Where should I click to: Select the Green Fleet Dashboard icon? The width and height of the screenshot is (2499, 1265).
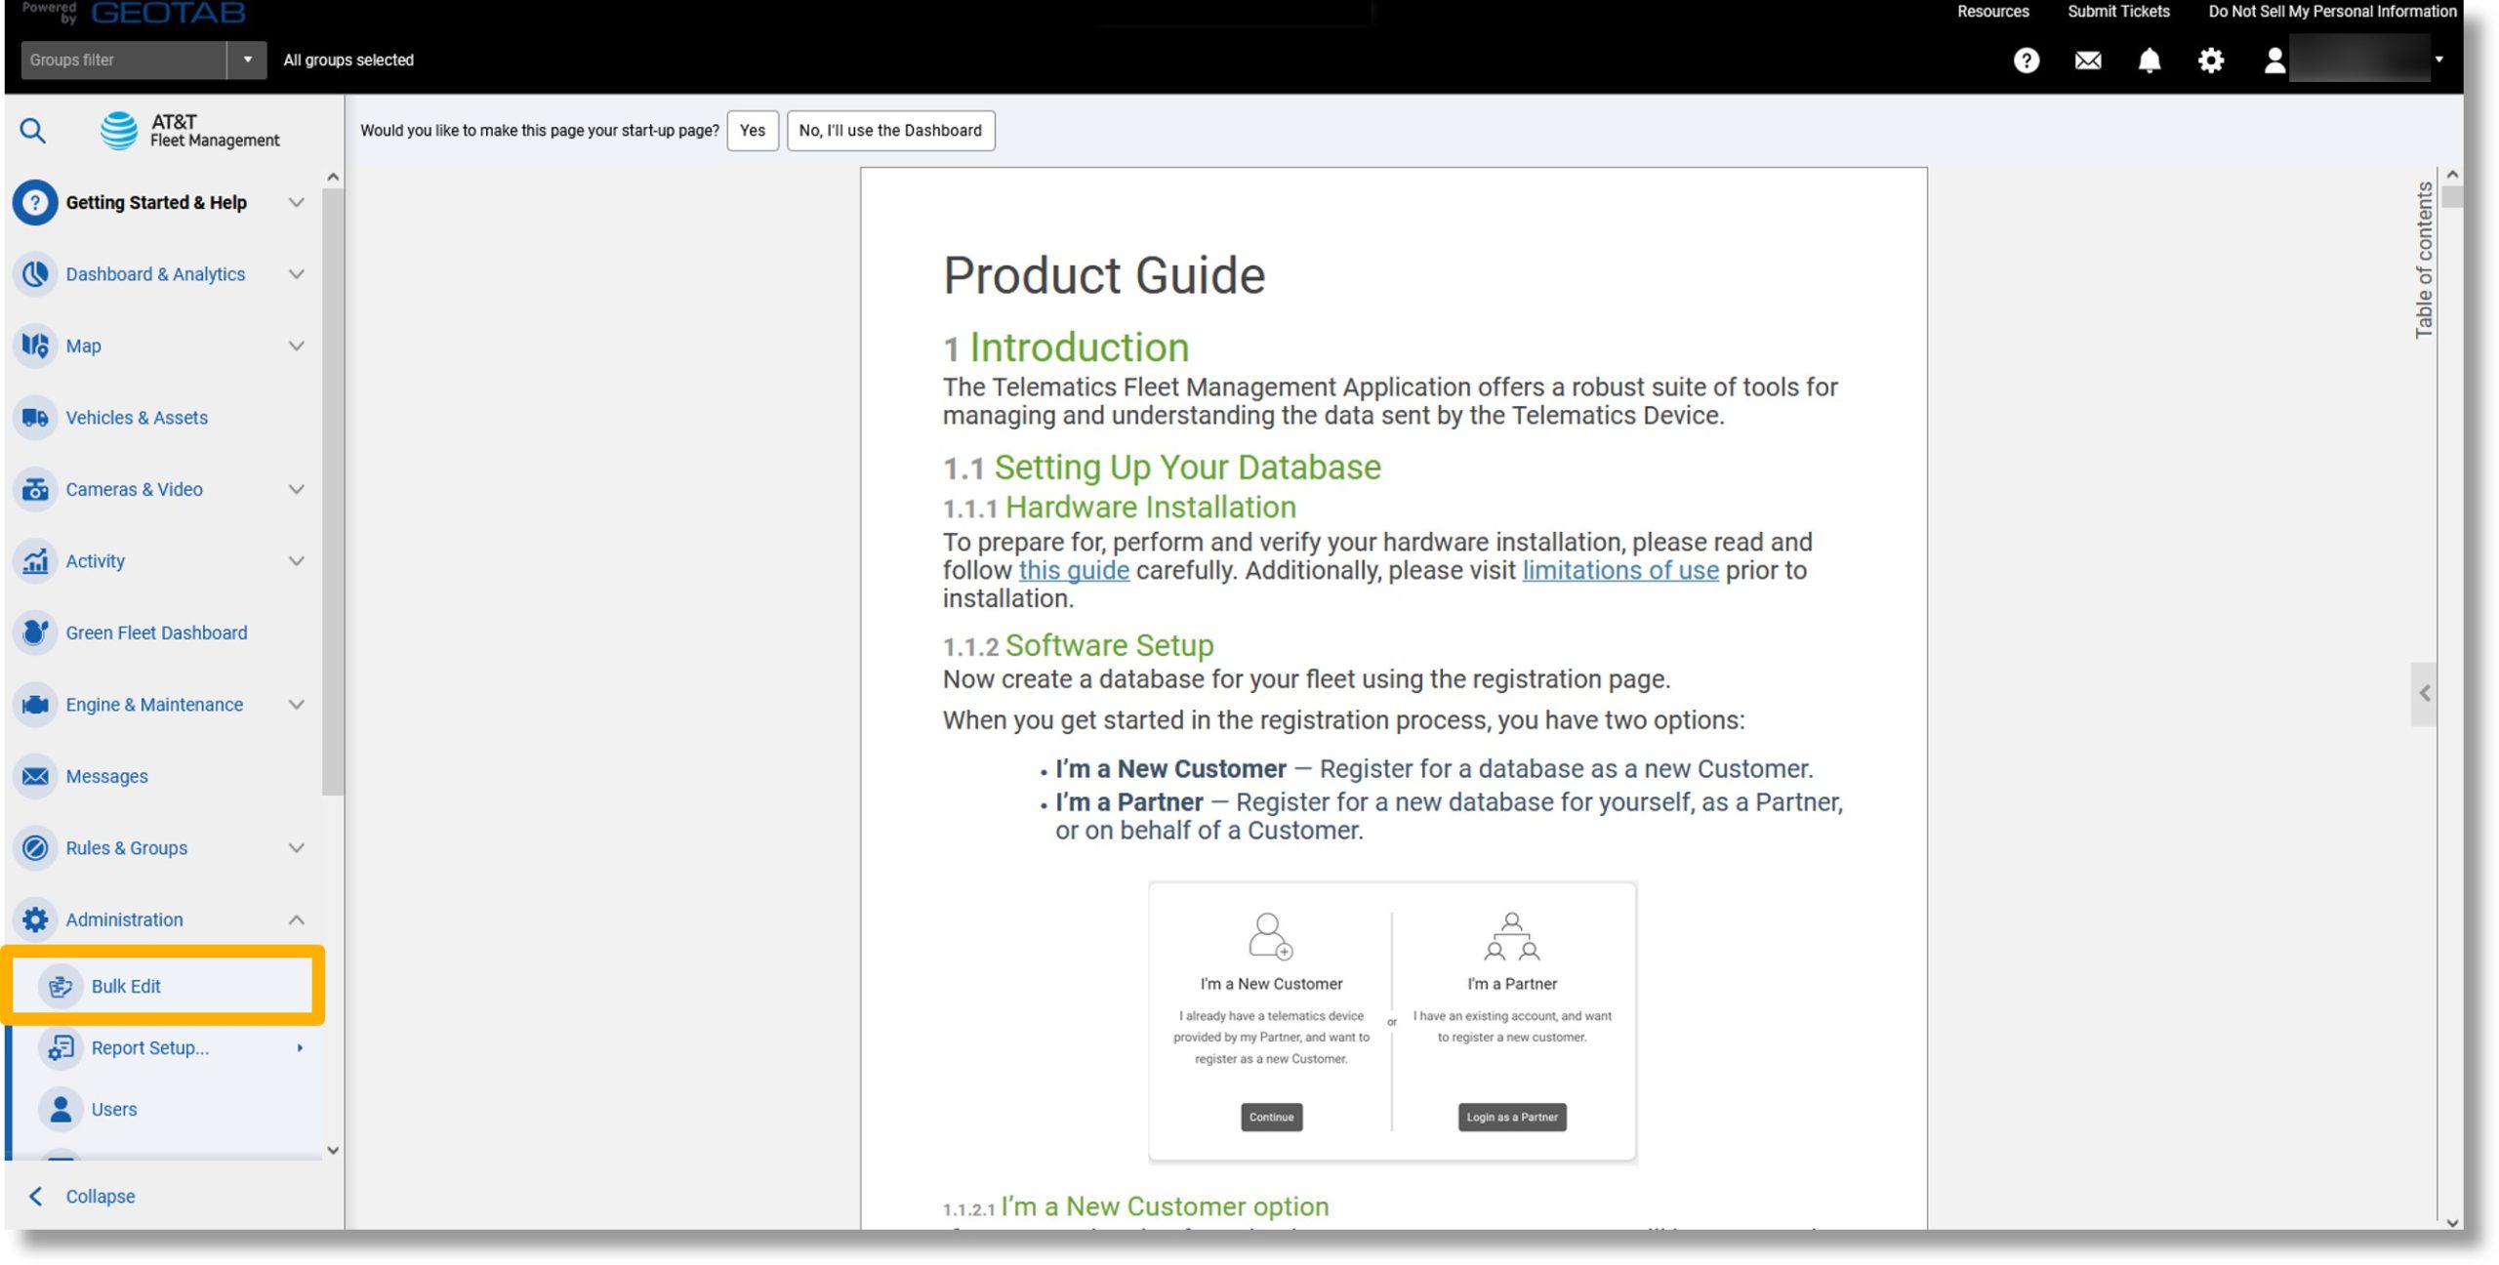coord(34,632)
